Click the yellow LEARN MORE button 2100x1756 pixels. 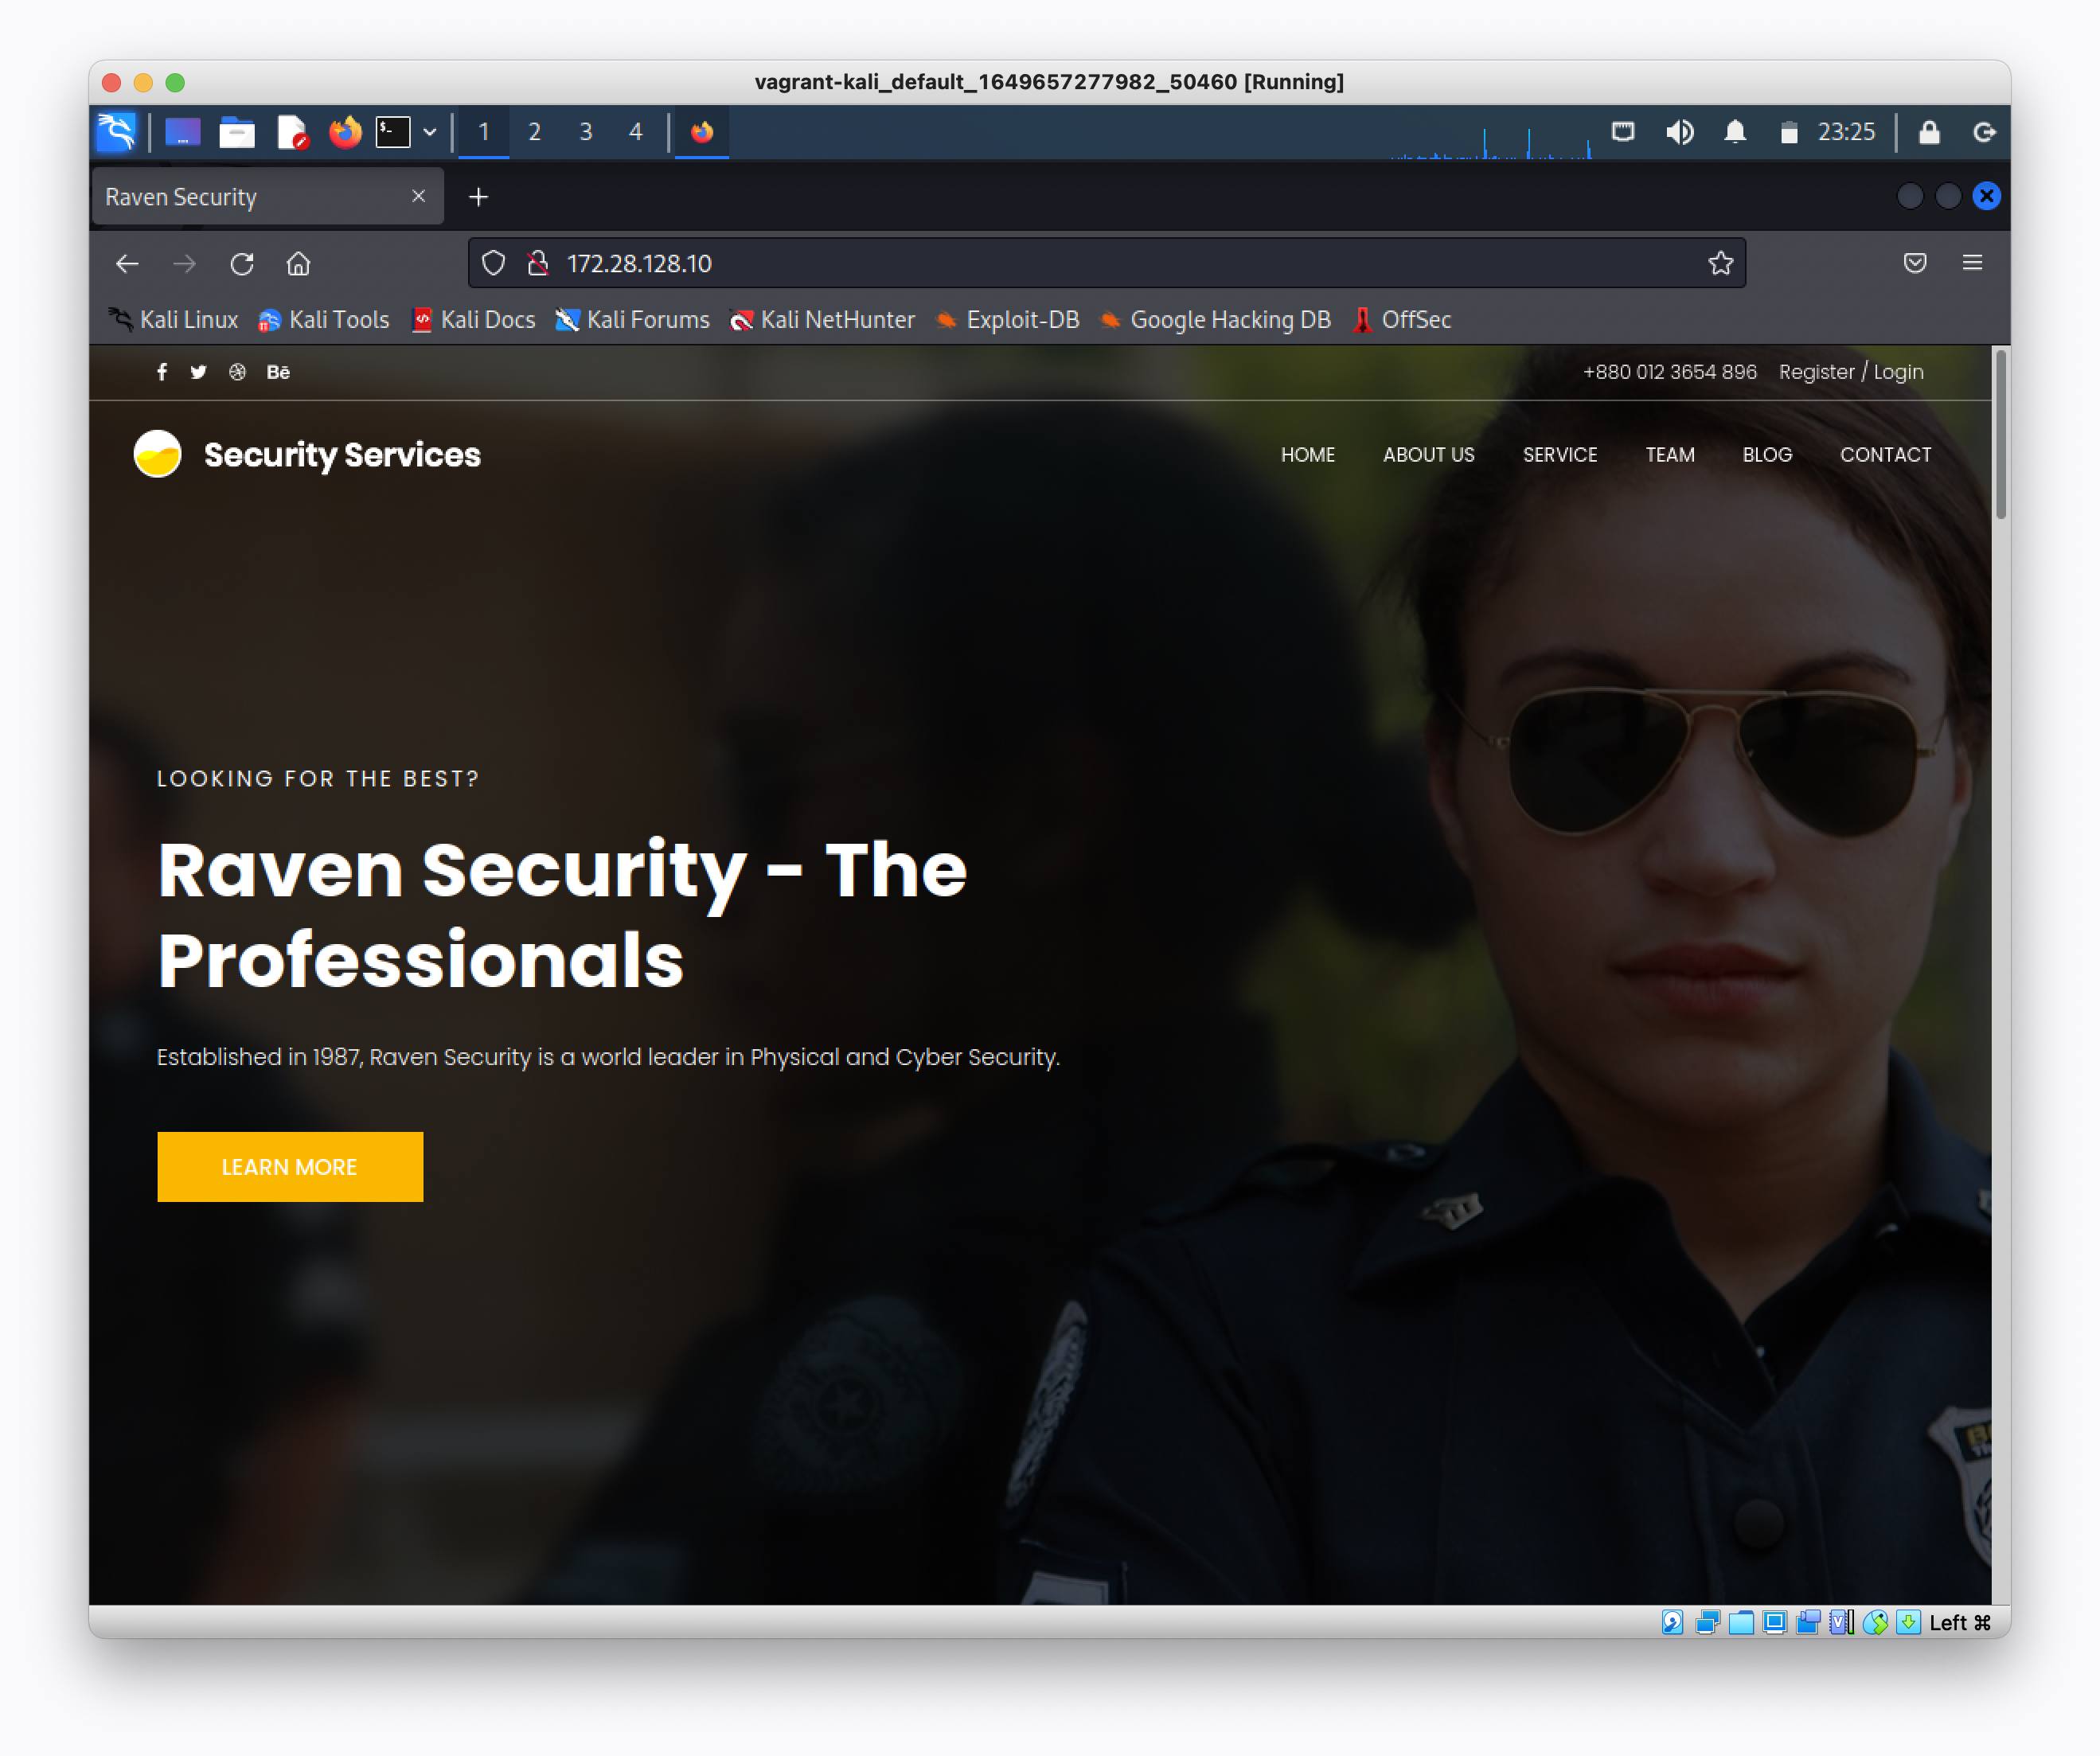pos(290,1166)
